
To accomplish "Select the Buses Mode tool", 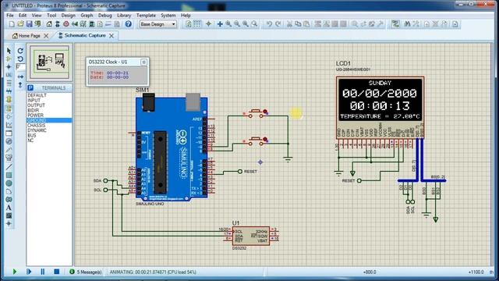I will pos(9,91).
